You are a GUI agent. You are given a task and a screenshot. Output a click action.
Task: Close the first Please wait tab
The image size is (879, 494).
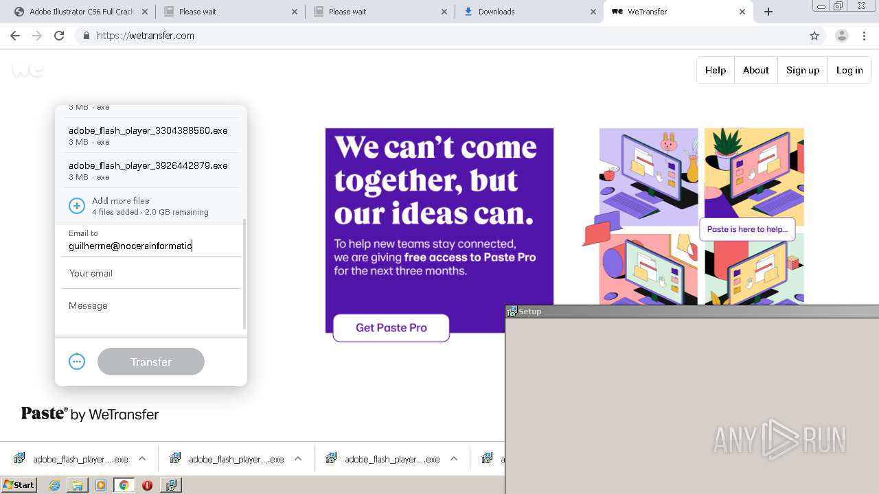pos(295,12)
